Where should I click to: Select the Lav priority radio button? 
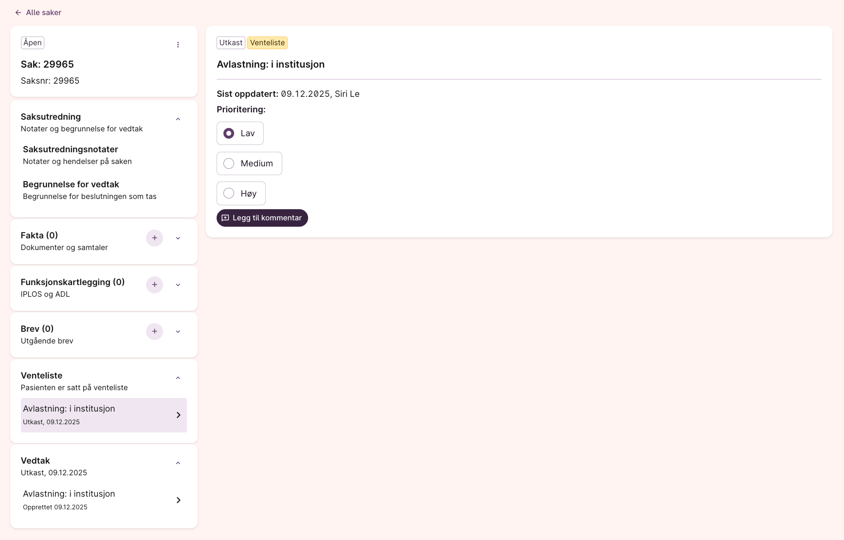tap(229, 133)
